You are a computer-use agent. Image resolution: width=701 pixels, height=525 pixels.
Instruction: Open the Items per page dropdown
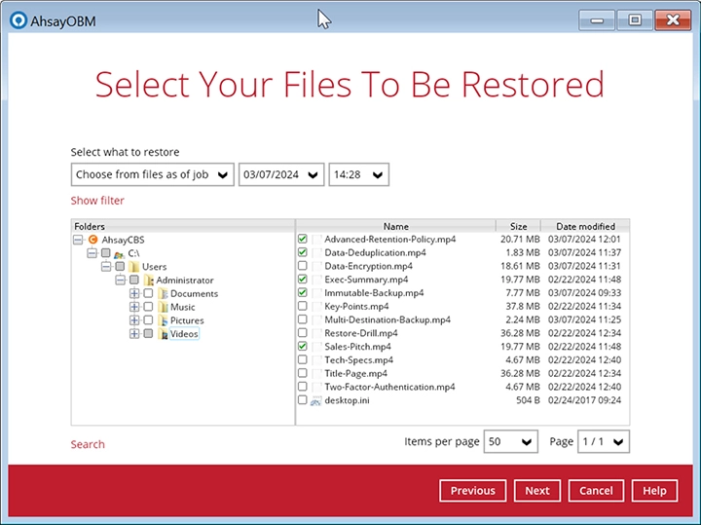tap(510, 442)
